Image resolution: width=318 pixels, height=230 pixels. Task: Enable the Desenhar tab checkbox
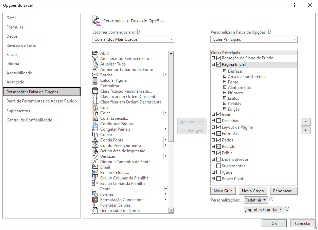click(x=219, y=121)
